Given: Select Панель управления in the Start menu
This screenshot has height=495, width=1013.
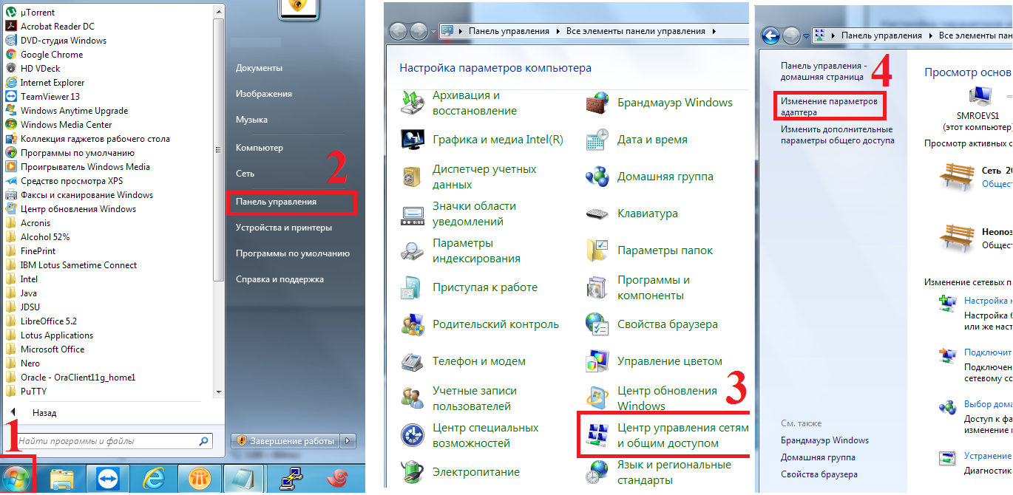Looking at the screenshot, I should tap(276, 202).
